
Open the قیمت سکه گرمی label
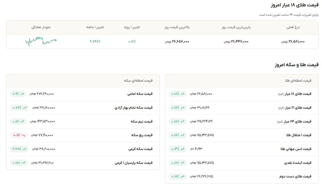point(140,149)
